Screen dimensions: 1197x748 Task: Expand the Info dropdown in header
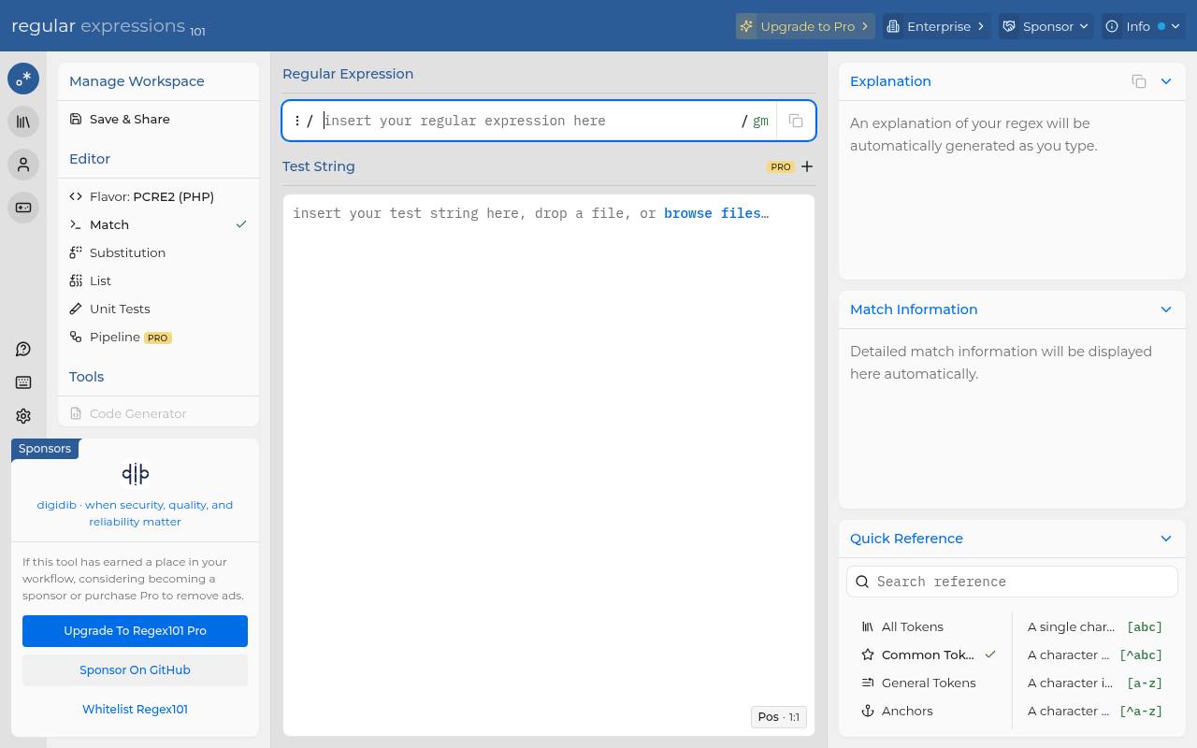[x=1143, y=26]
